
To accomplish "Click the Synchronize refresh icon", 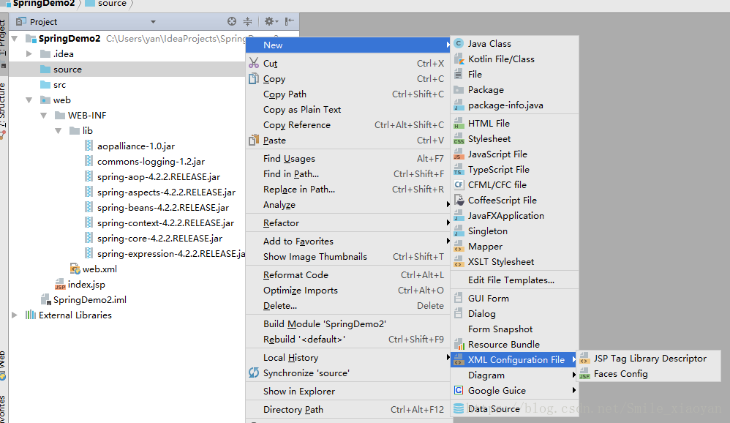I will pos(254,373).
